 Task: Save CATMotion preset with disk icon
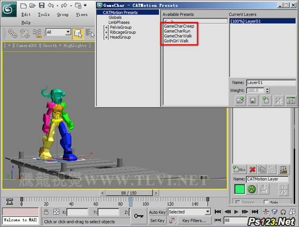click(x=253, y=101)
